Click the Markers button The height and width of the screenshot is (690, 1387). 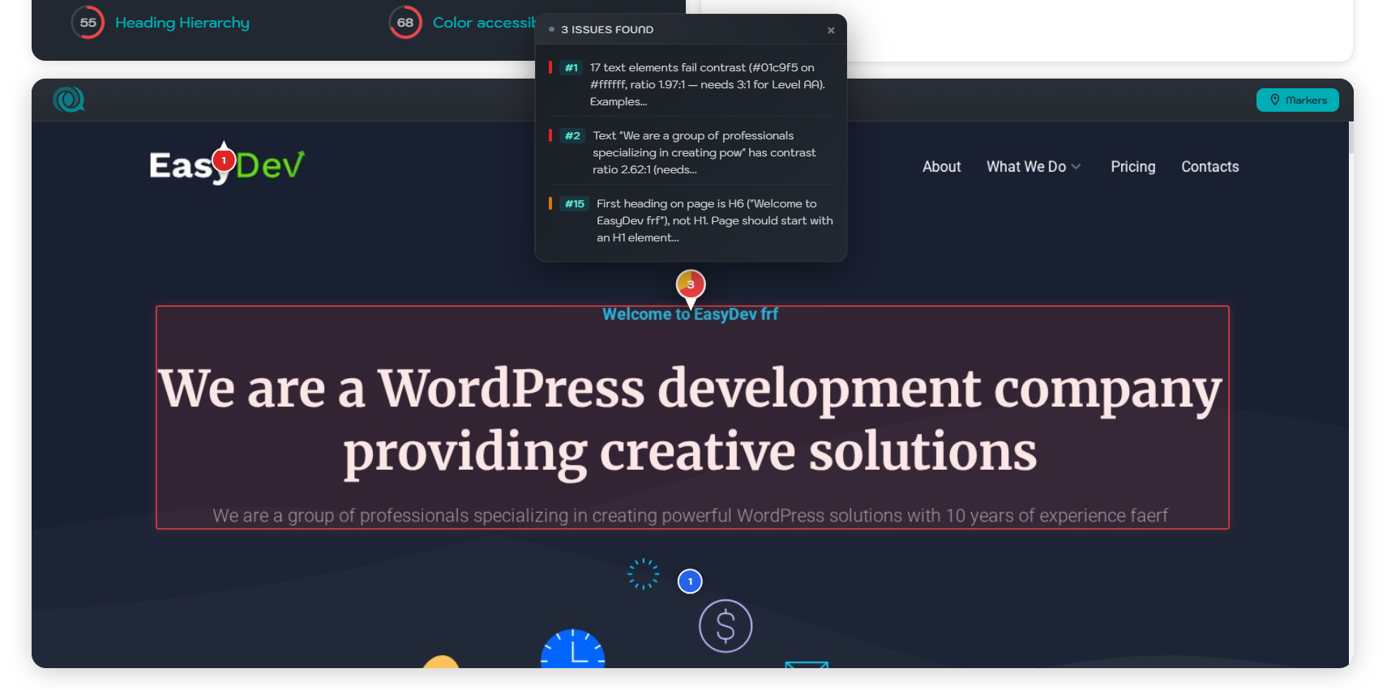(1297, 100)
